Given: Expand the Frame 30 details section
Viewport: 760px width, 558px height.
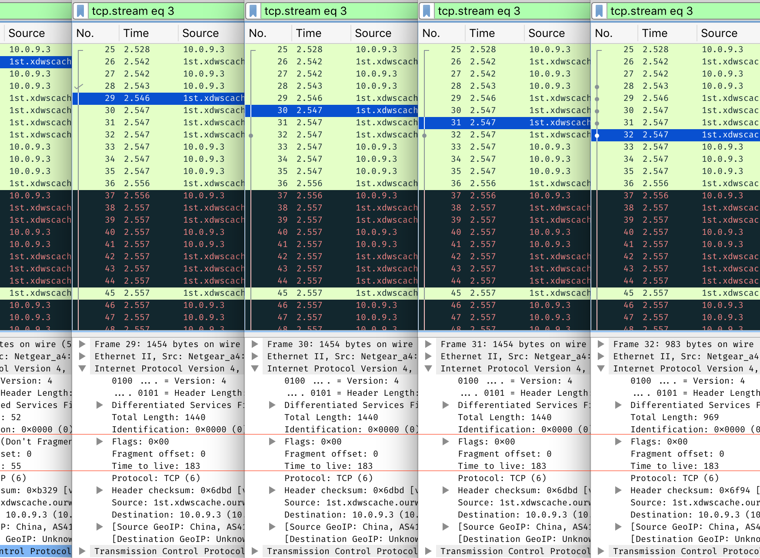Looking at the screenshot, I should coord(255,344).
